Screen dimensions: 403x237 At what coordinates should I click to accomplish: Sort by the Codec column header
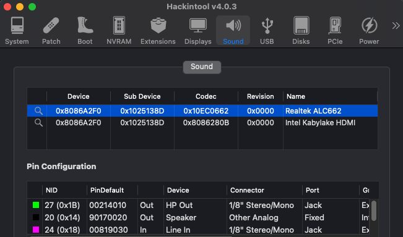coord(206,96)
